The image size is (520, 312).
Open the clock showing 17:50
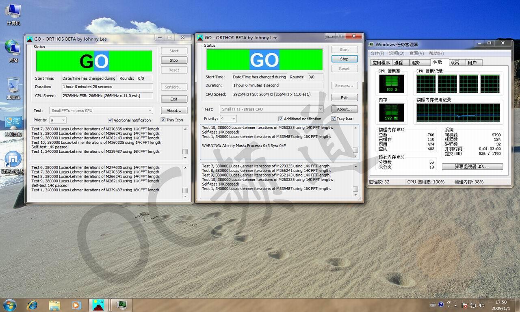[x=501, y=305]
